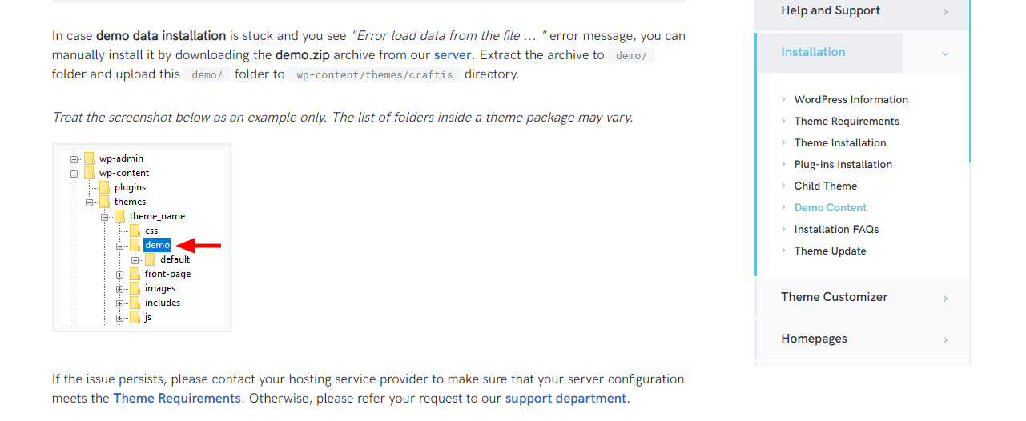The width and height of the screenshot is (1026, 421).
Task: Open Theme Update in sidebar
Action: [830, 251]
